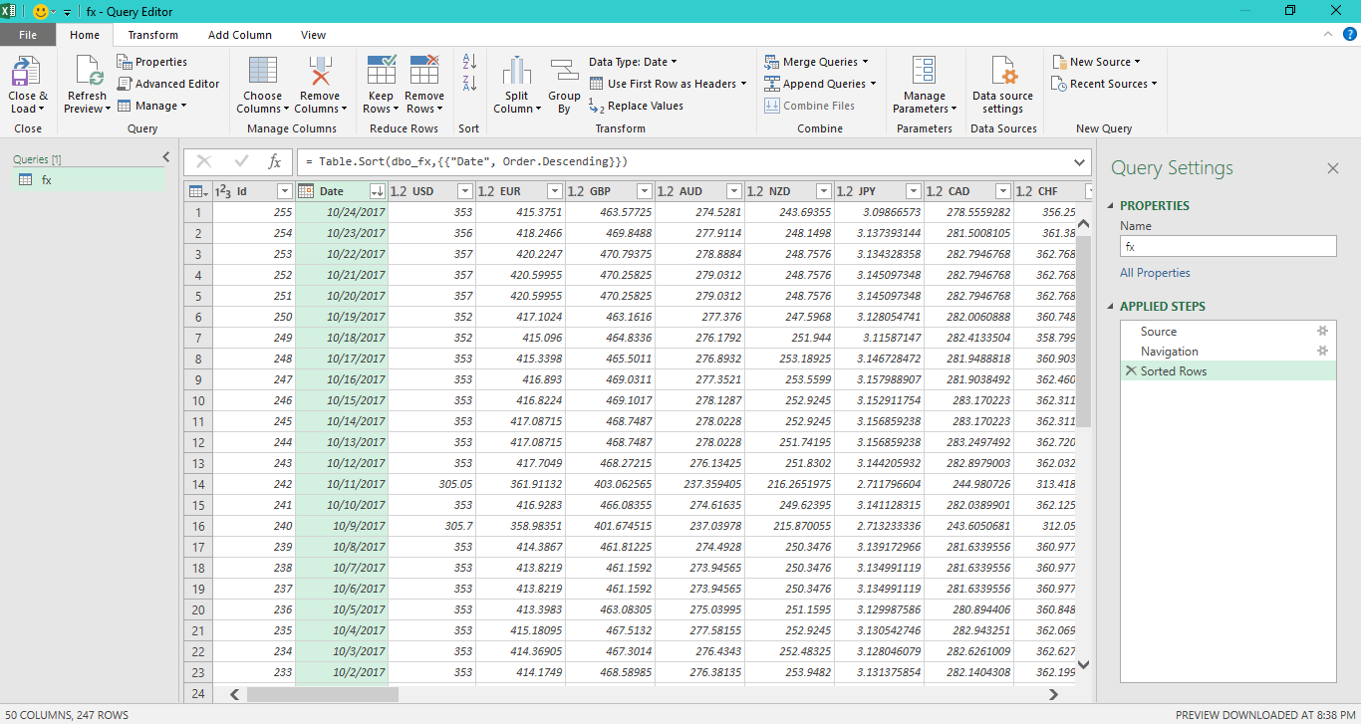1361x724 pixels.
Task: Click Close & Load to save query
Action: (x=28, y=85)
